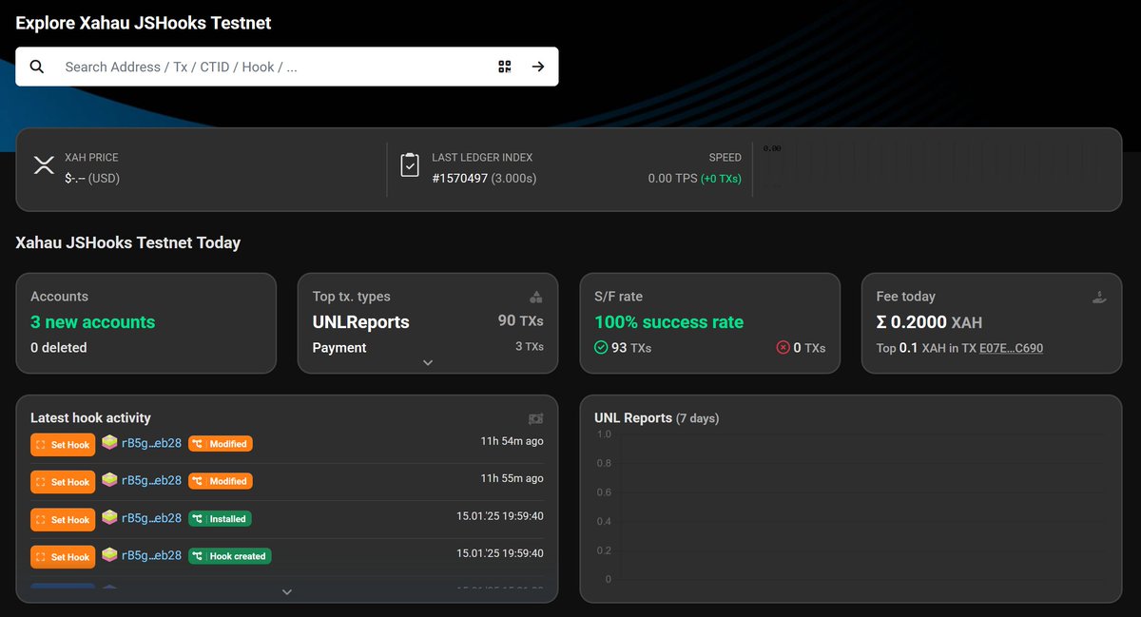This screenshot has width=1141, height=617.
Task: Click the green Hook created tag
Action: (230, 556)
